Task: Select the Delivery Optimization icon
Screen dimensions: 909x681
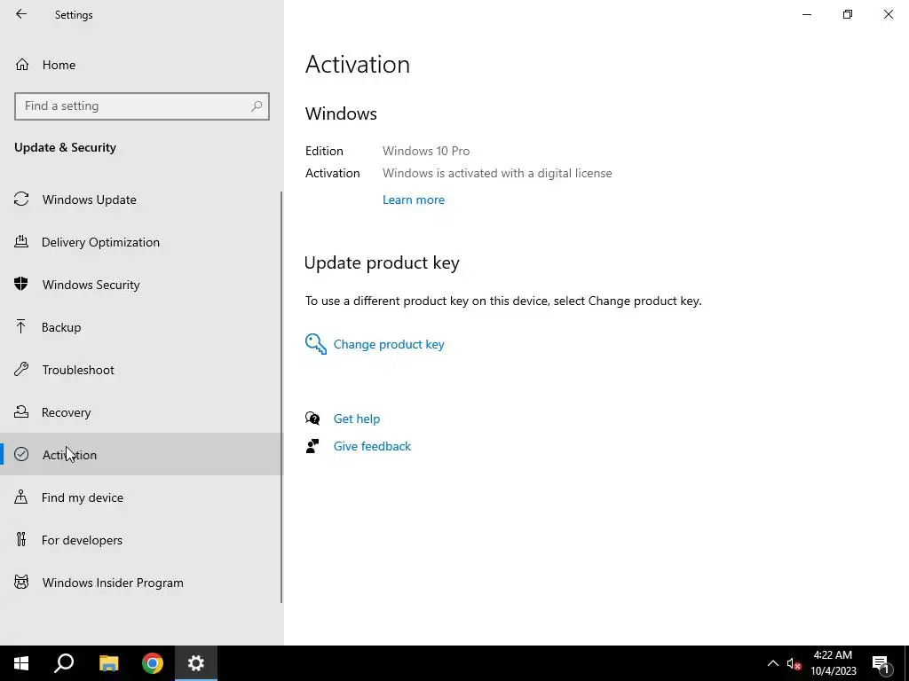Action: coord(21,241)
